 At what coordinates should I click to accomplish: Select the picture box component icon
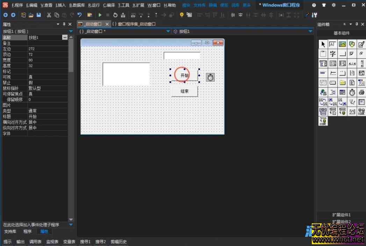342,44
